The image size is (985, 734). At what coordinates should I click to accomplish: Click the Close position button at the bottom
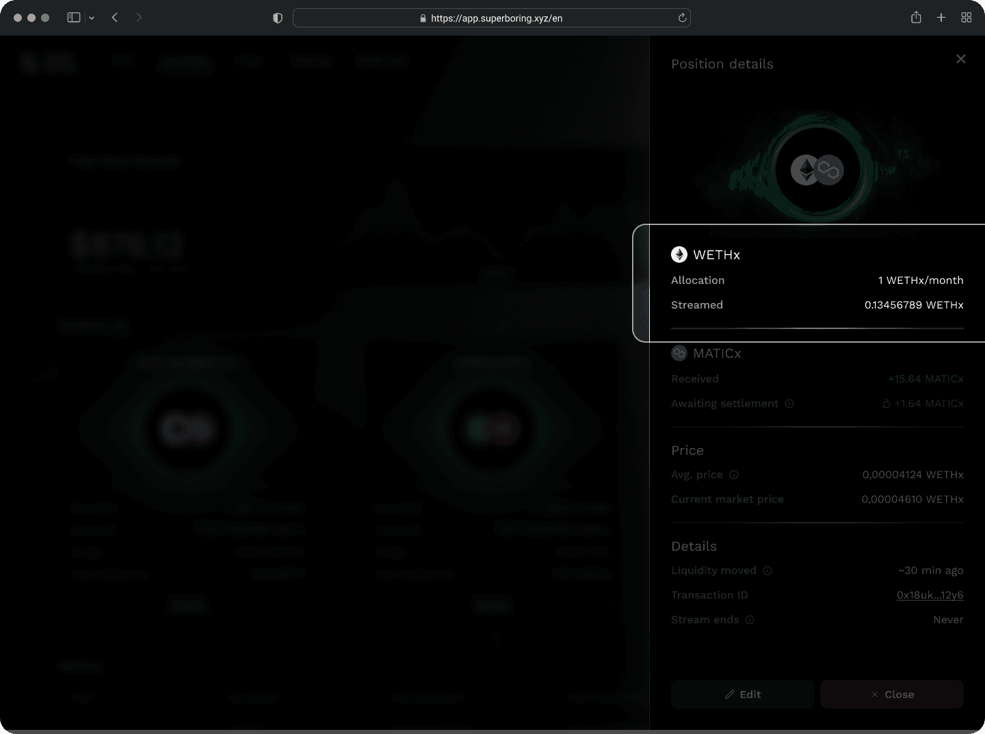click(x=892, y=694)
